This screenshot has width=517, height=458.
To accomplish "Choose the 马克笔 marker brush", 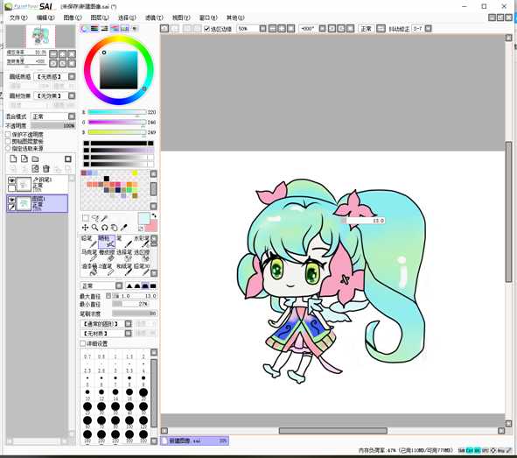I will tap(89, 256).
